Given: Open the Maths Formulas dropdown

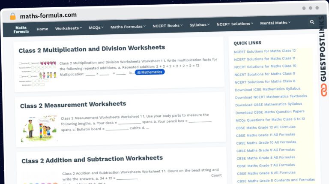Looking at the screenshot, I should 128,27.
